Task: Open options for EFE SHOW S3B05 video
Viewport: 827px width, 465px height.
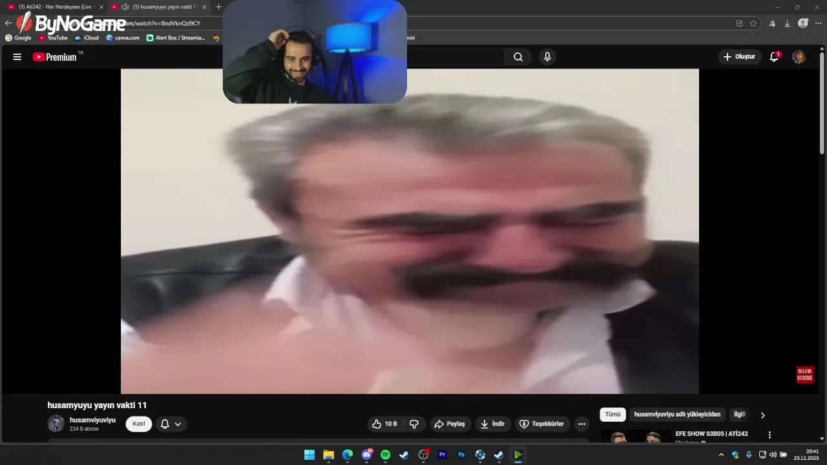Action: pos(769,435)
